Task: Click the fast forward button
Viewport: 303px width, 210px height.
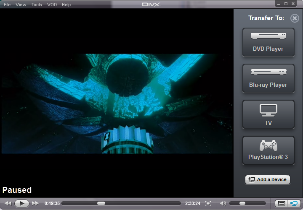Action: pyautogui.click(x=35, y=203)
